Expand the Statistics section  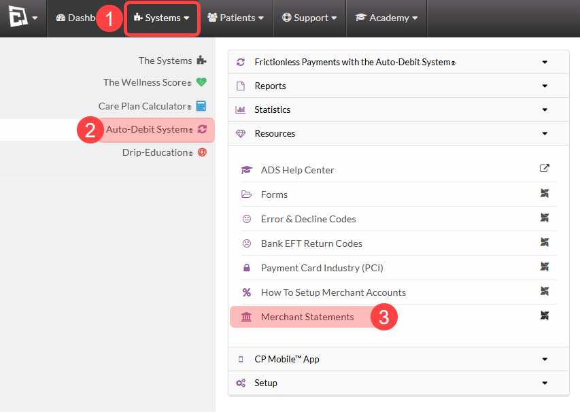click(398, 109)
